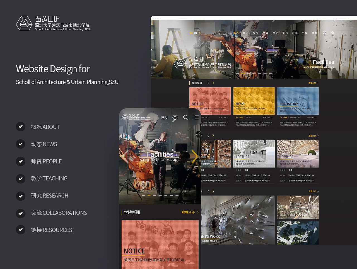Click the yellow next arrow in the student work header
This screenshot has width=357, height=269.
(213, 191)
